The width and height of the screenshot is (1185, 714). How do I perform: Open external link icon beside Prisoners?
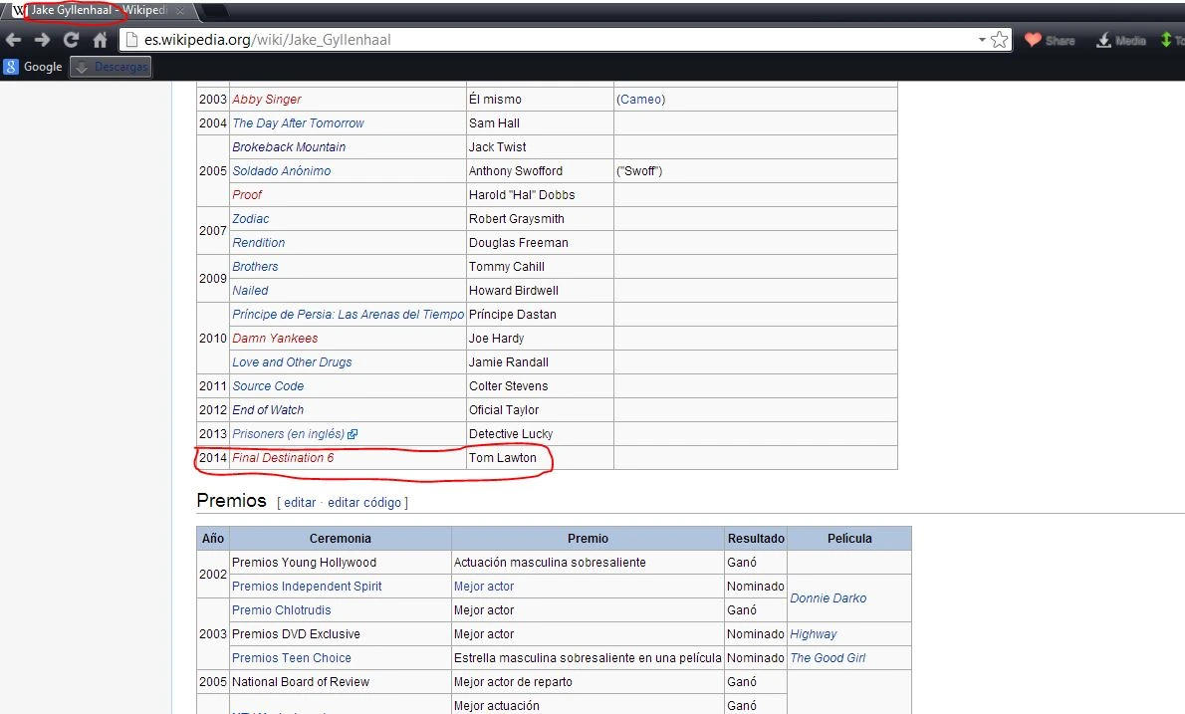point(353,434)
